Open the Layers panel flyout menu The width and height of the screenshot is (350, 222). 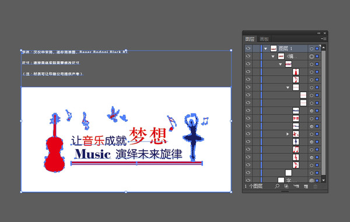[x=324, y=39]
